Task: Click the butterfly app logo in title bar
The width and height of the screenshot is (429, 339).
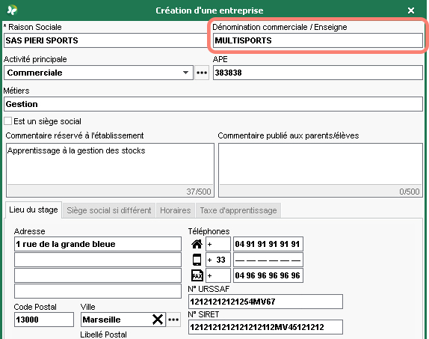Action: [x=12, y=10]
